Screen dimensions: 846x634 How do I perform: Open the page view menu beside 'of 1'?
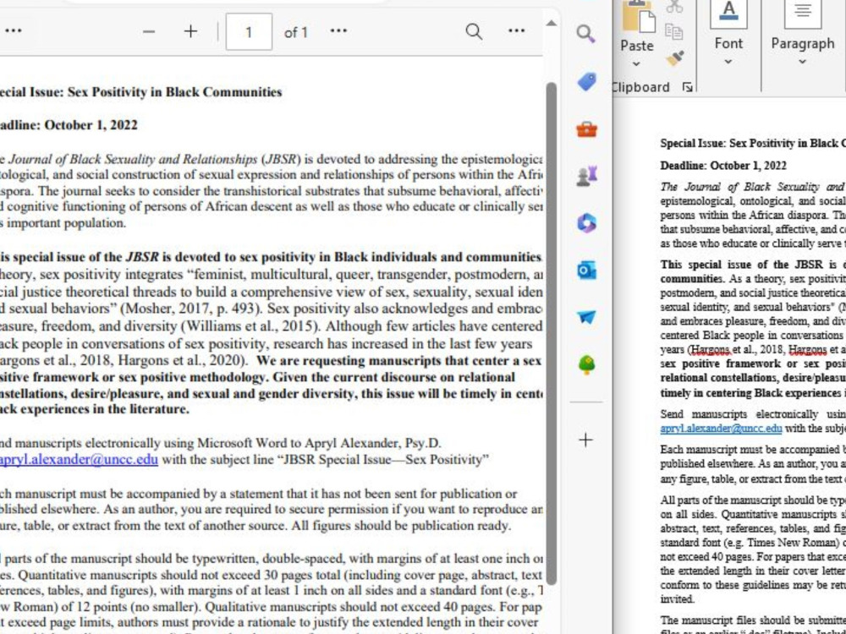(x=338, y=31)
